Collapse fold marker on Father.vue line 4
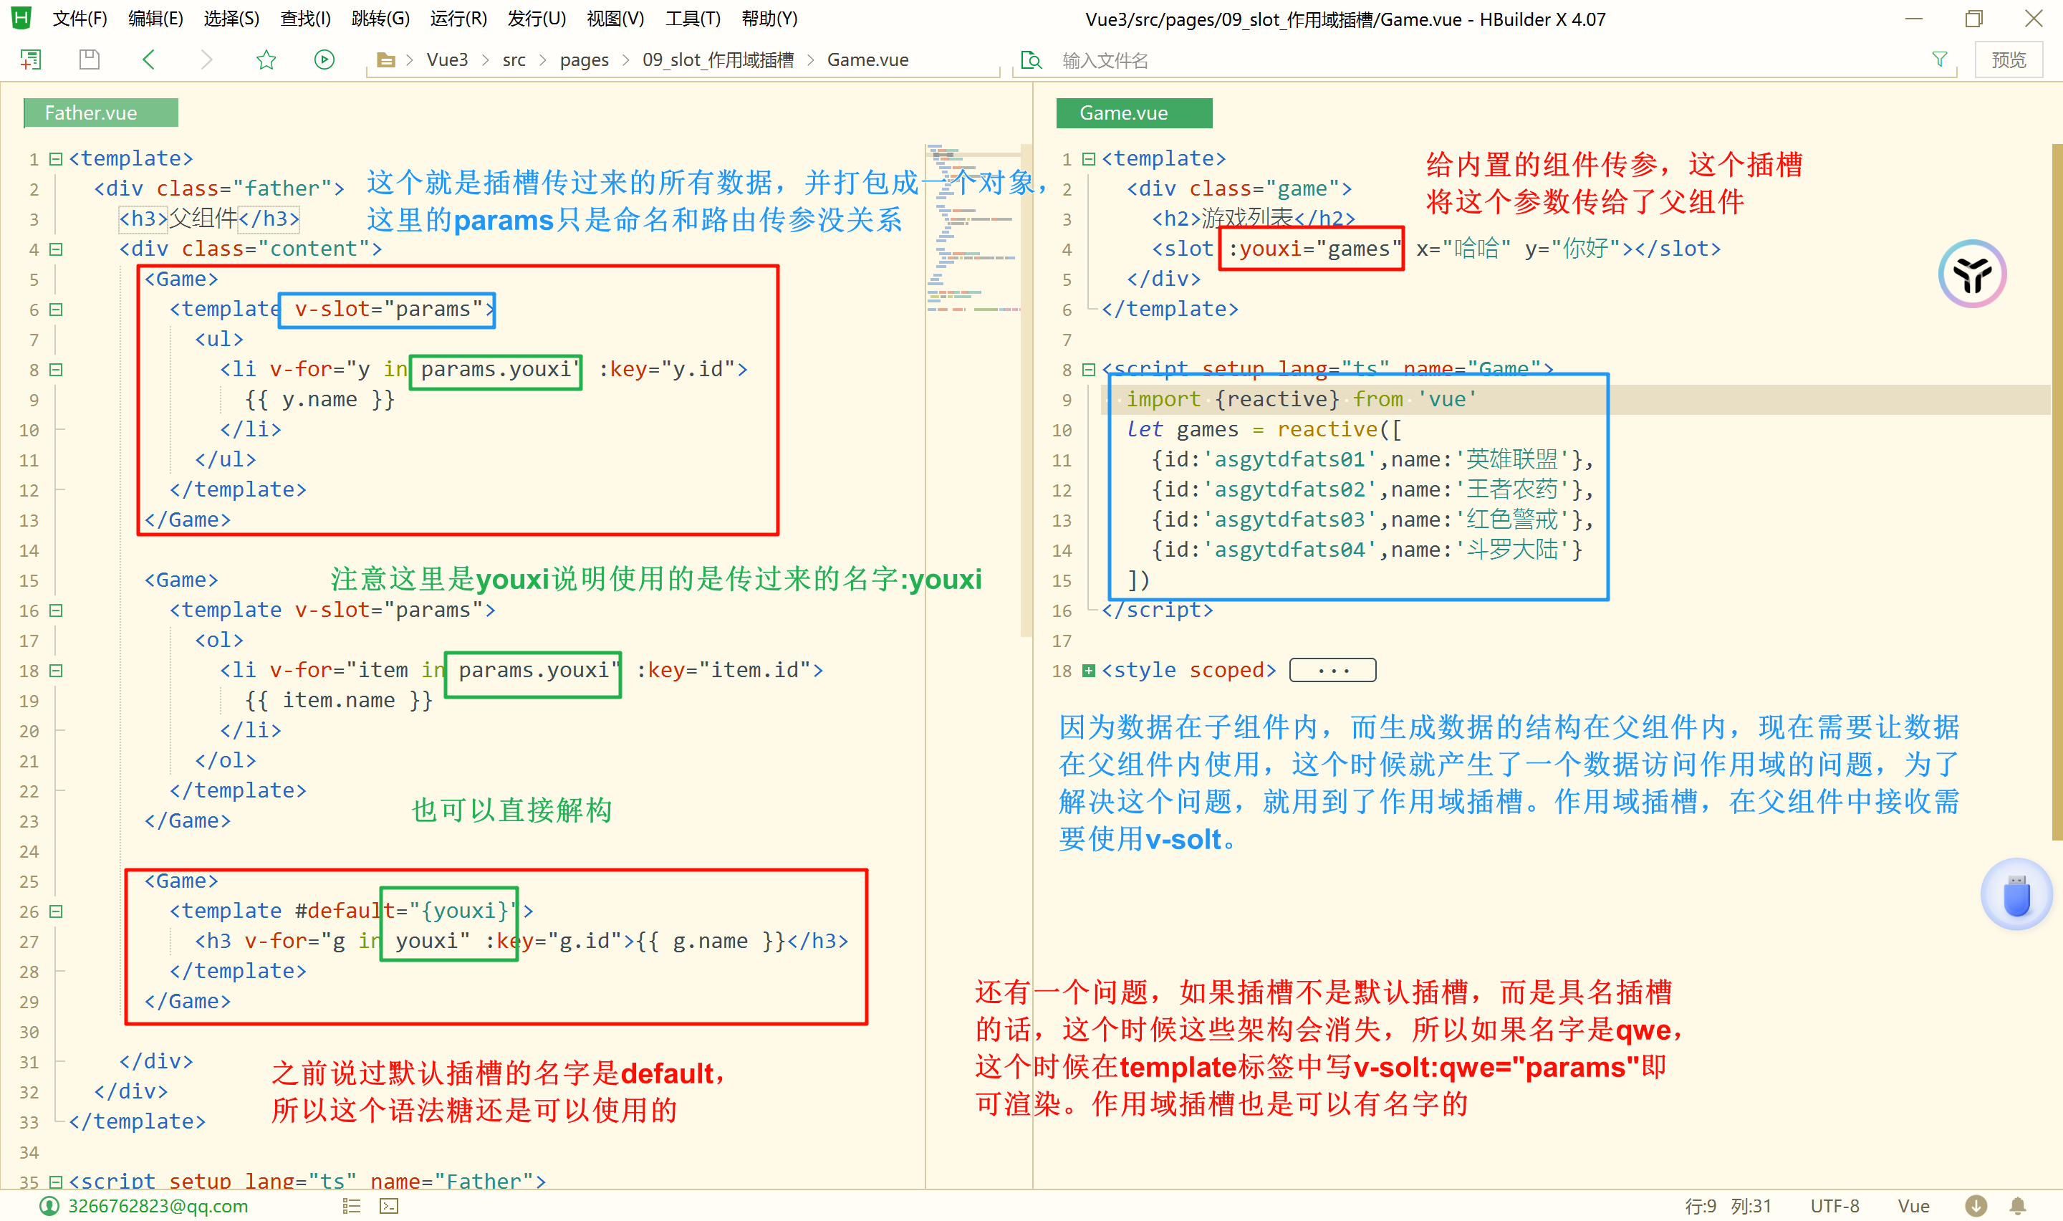 pos(56,249)
